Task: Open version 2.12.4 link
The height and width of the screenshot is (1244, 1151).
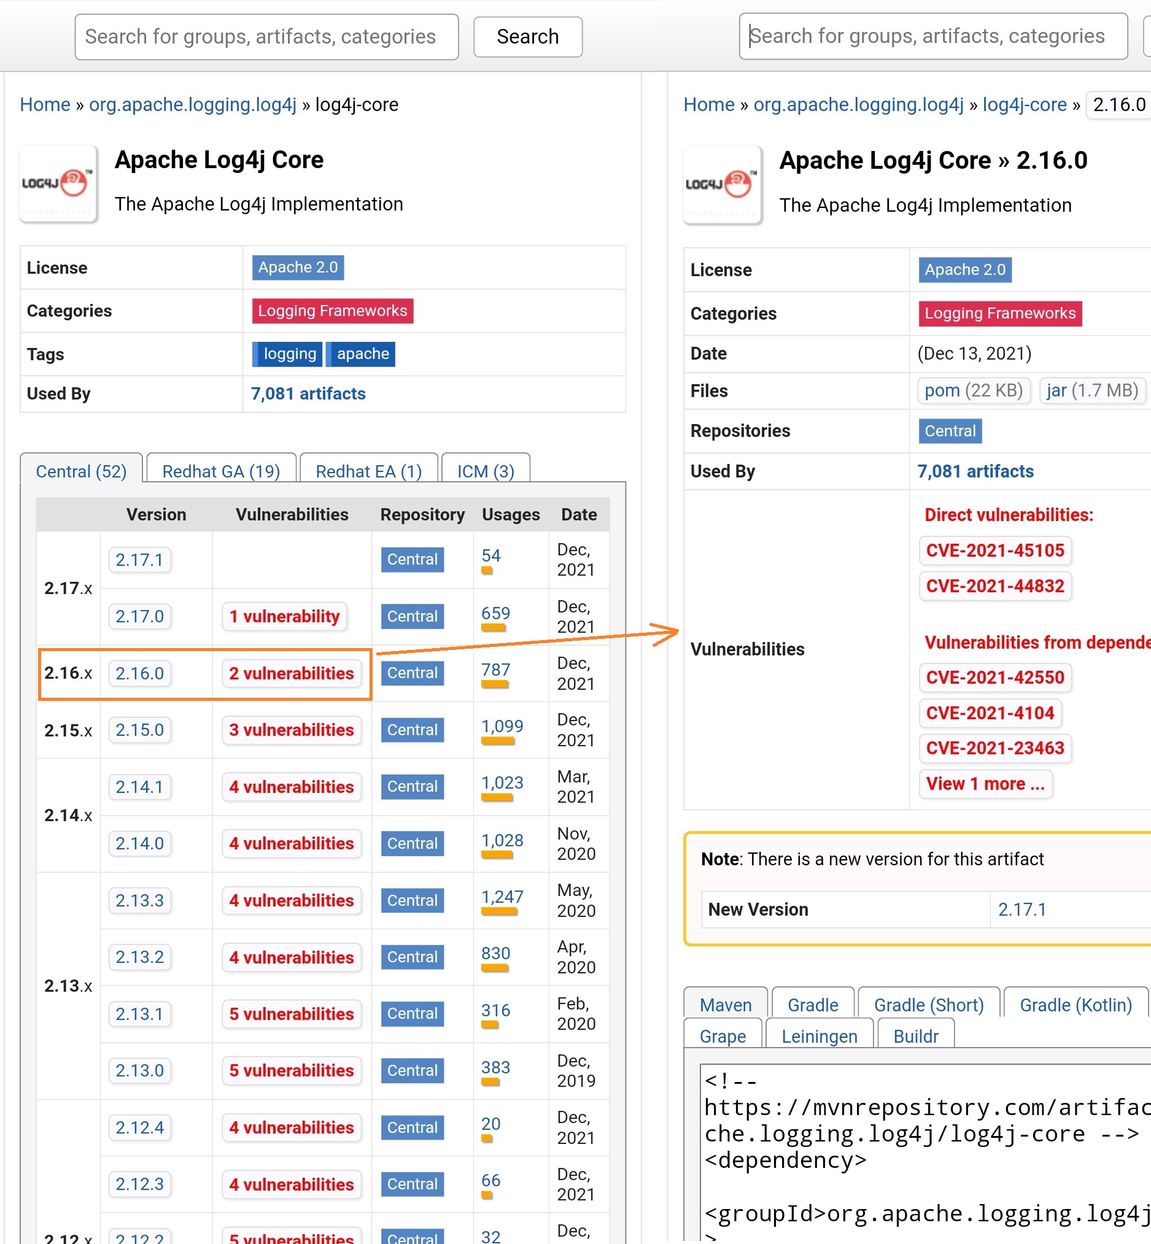Action: click(x=139, y=1127)
